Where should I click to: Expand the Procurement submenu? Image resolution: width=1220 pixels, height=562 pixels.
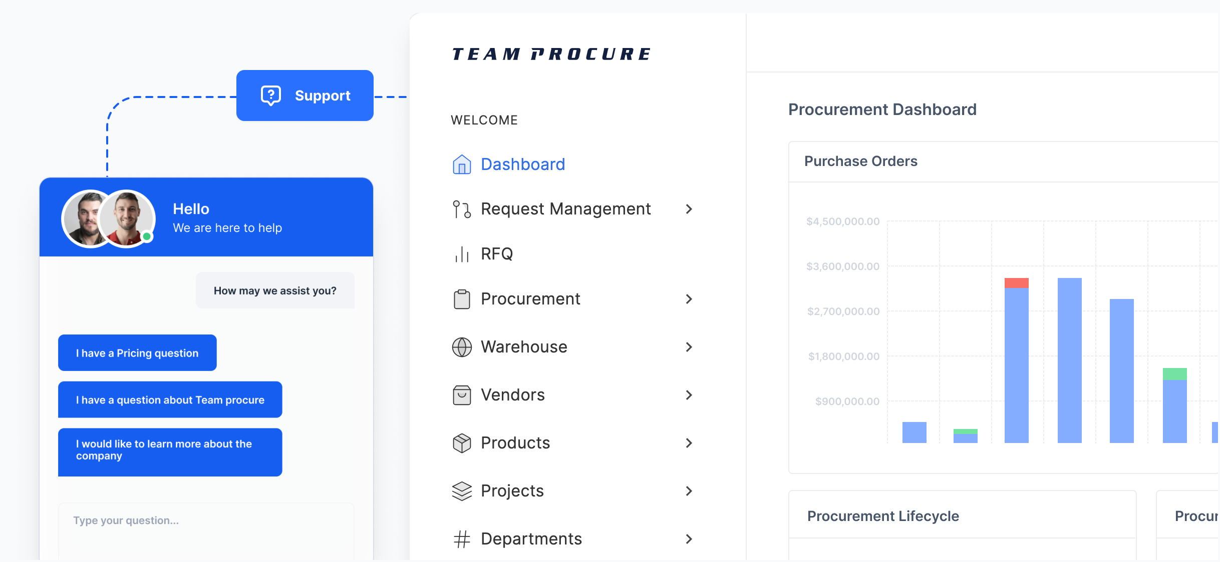tap(690, 298)
